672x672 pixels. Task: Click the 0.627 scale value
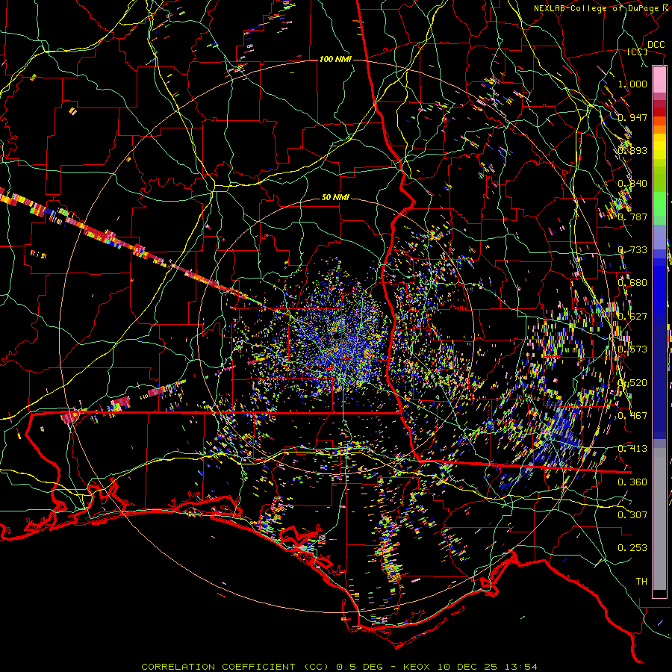632,317
